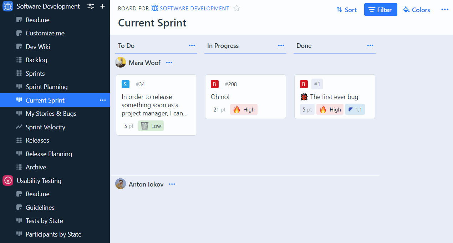The image size is (453, 243).
Task: Click the 21 pt estimate on Oh no! card
Action: point(219,109)
